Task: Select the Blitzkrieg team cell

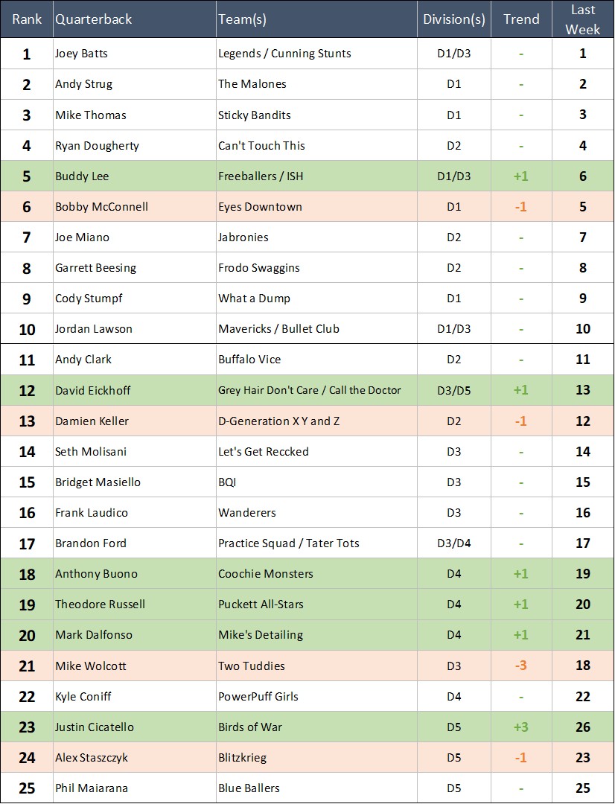Action: pos(316,757)
